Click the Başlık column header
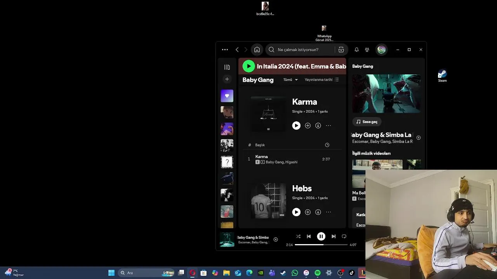Viewport: 497px width, 279px height. tap(260, 145)
